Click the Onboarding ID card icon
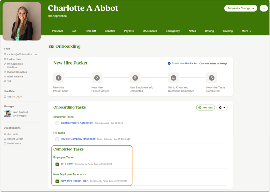This screenshot has width=270, height=192. [x=51, y=46]
